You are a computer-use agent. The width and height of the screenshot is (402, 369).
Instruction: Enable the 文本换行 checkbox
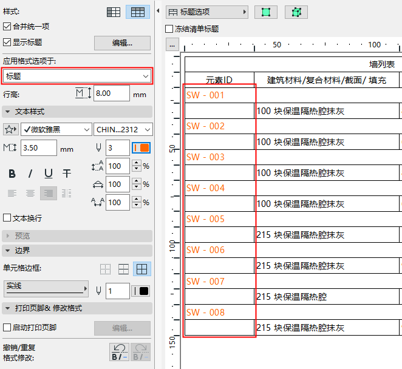(7, 218)
